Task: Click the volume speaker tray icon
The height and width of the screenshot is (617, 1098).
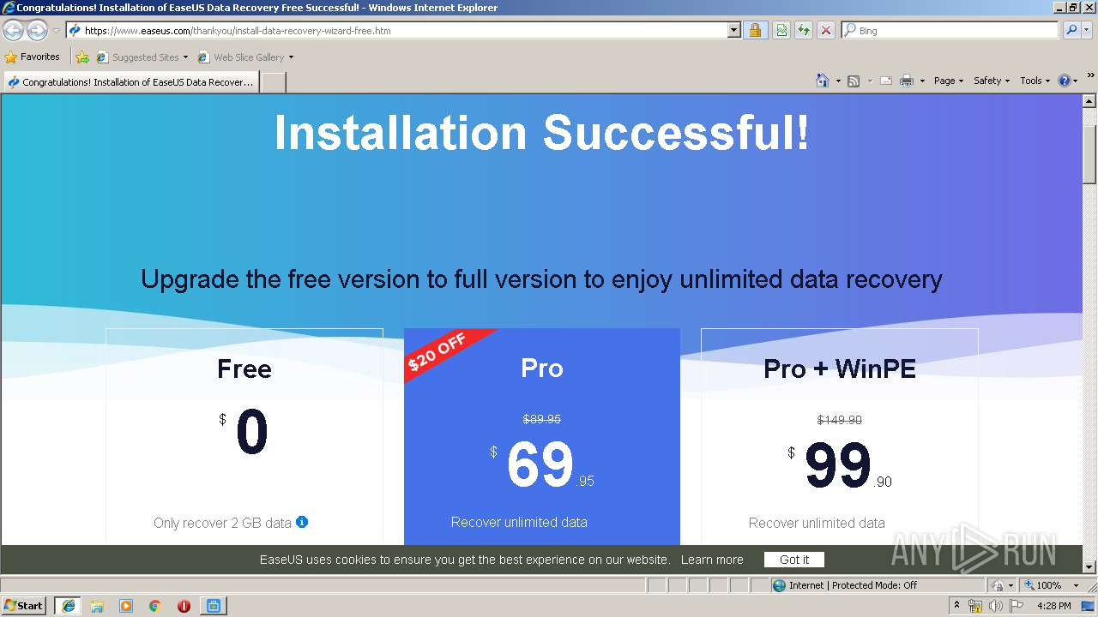Action: pyautogui.click(x=995, y=606)
